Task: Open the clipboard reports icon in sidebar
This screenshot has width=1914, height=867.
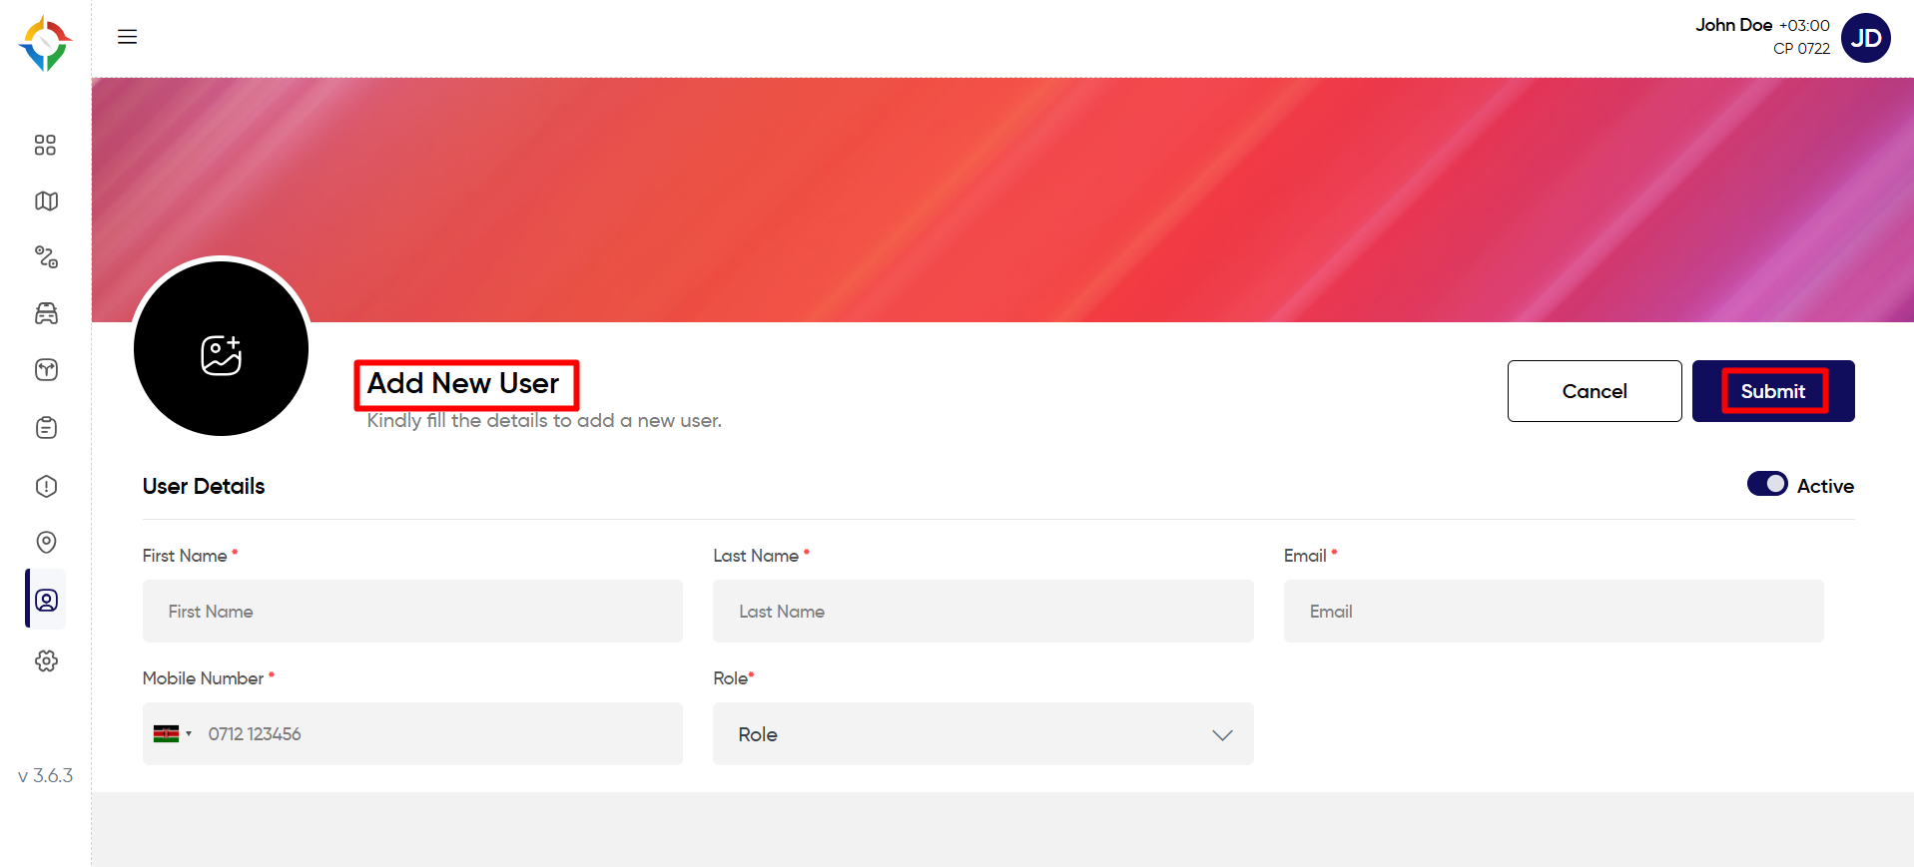Action: [x=46, y=428]
